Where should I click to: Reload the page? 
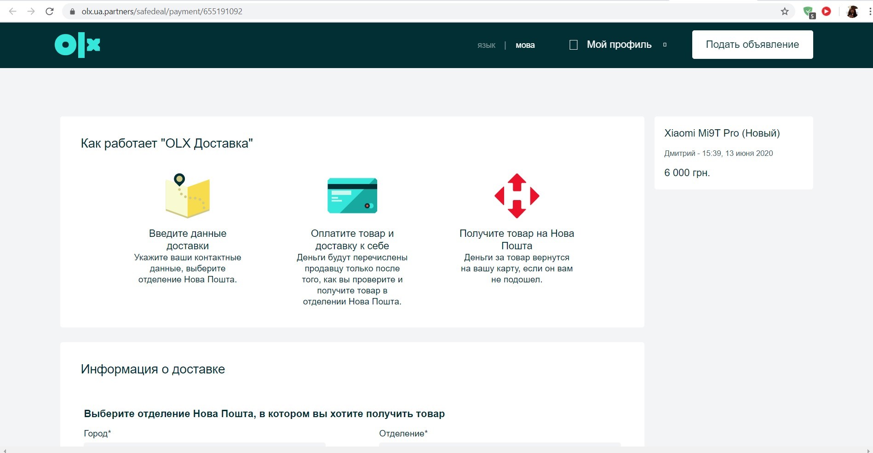(50, 11)
